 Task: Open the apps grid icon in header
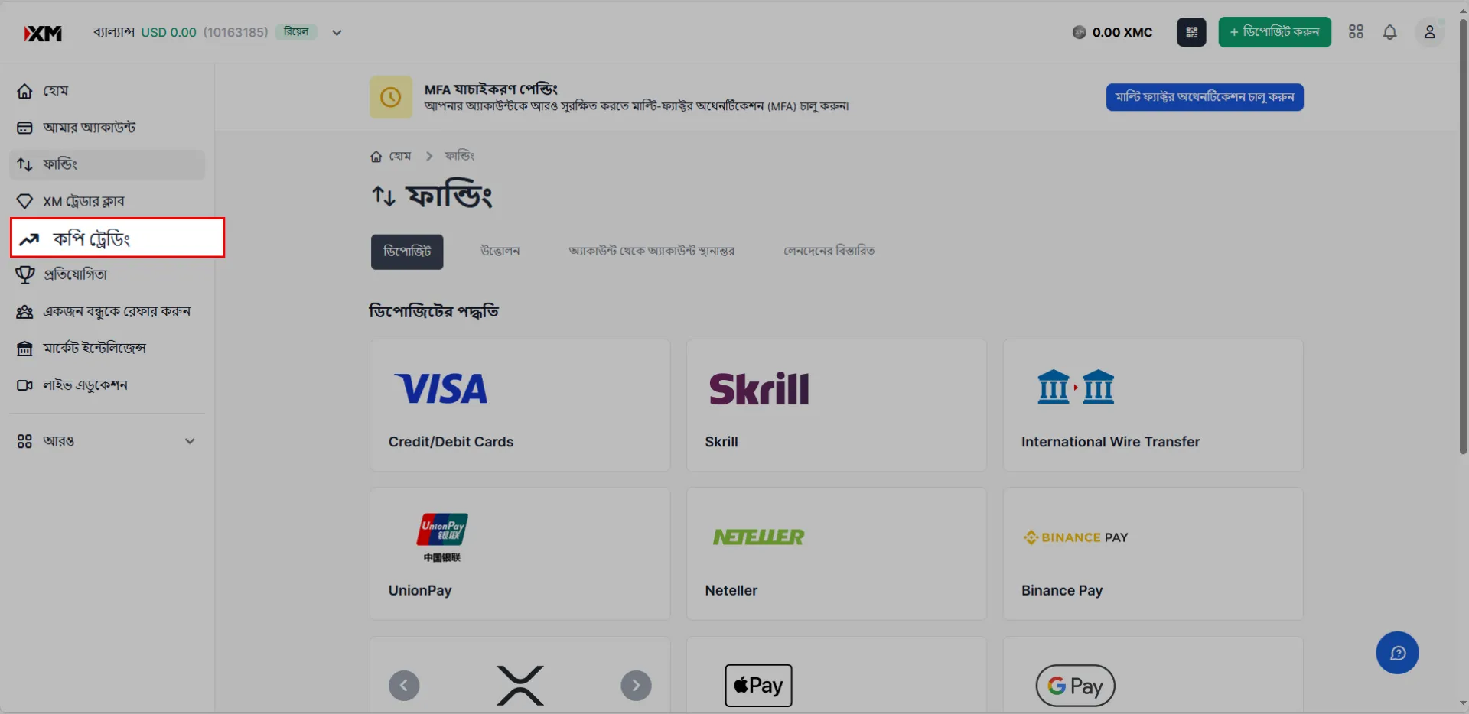[x=1356, y=32]
